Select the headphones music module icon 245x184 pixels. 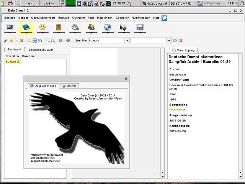coord(124,28)
